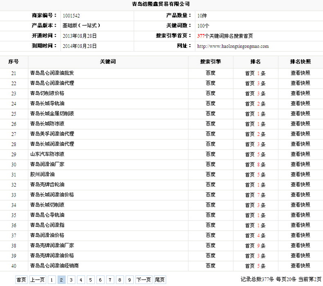Open 查看快照 for 青岛切削液价格

click(x=301, y=93)
